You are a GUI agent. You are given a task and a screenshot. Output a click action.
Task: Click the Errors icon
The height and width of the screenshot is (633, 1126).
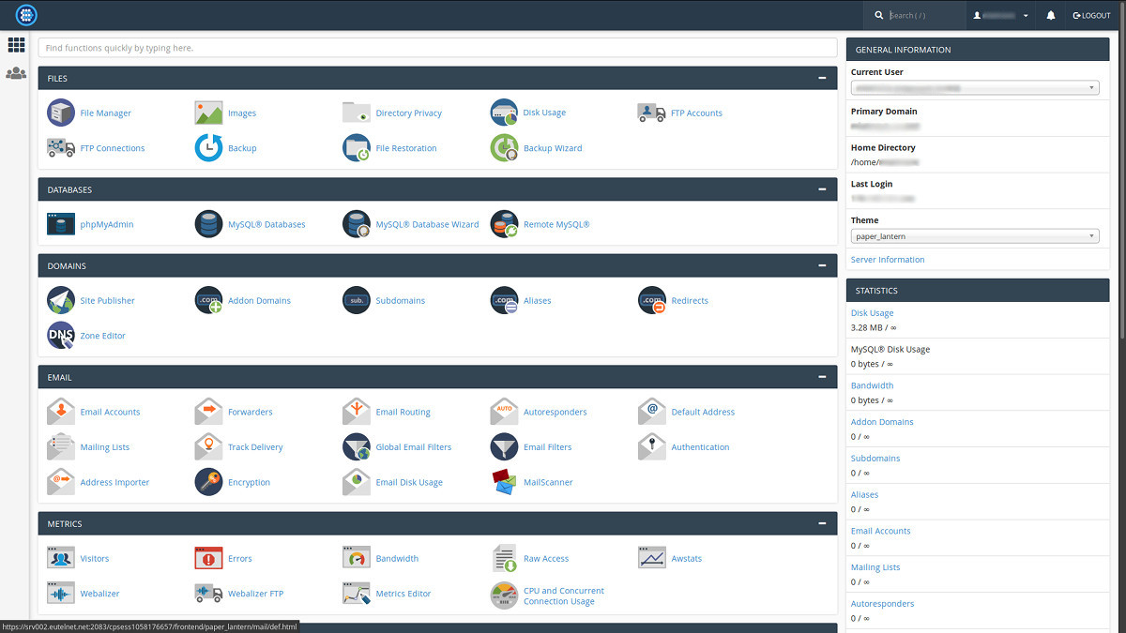(x=208, y=558)
